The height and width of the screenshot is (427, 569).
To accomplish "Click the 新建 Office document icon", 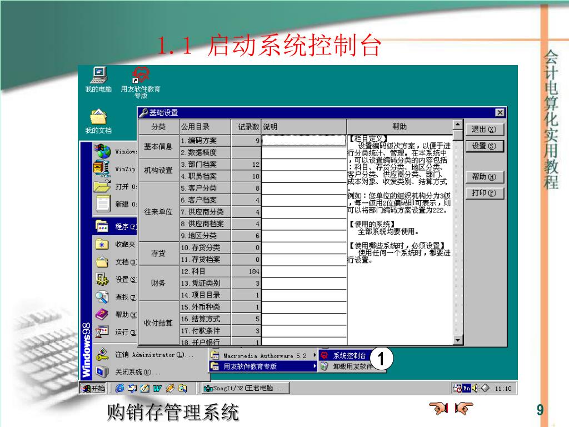I will coord(103,203).
